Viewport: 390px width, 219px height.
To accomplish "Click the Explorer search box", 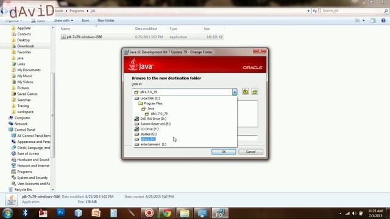I will point(355,11).
